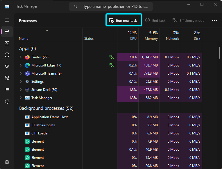Expand the Microsoft Edge (17) group
This screenshot has height=169, width=222.
point(21,65)
